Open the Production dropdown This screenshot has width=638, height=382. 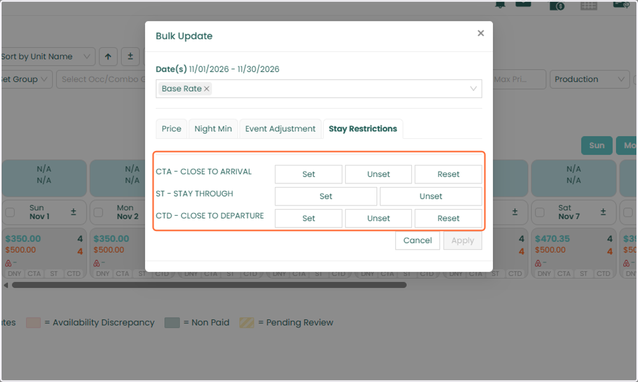[x=590, y=79]
